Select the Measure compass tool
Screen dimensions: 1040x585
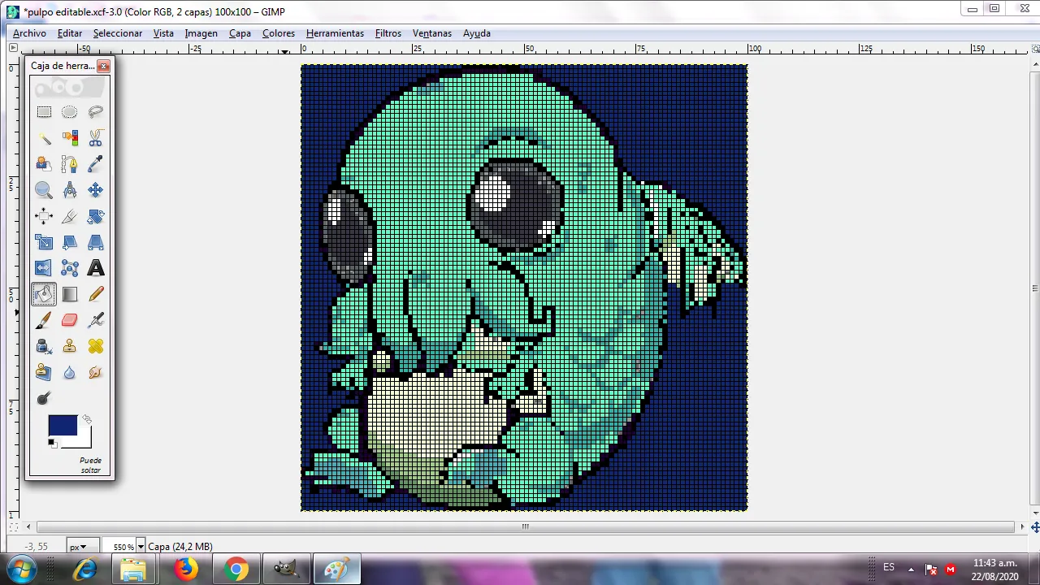point(70,190)
